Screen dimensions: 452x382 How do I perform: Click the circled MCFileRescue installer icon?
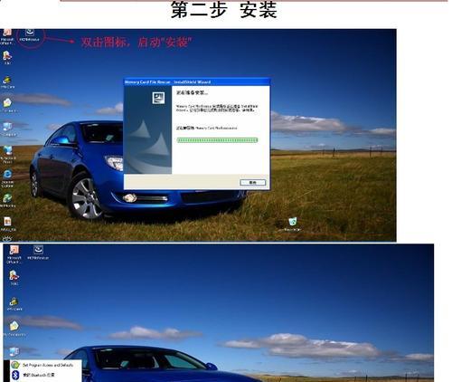click(30, 34)
